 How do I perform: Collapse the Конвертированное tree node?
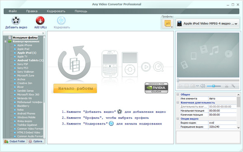coord(5,41)
